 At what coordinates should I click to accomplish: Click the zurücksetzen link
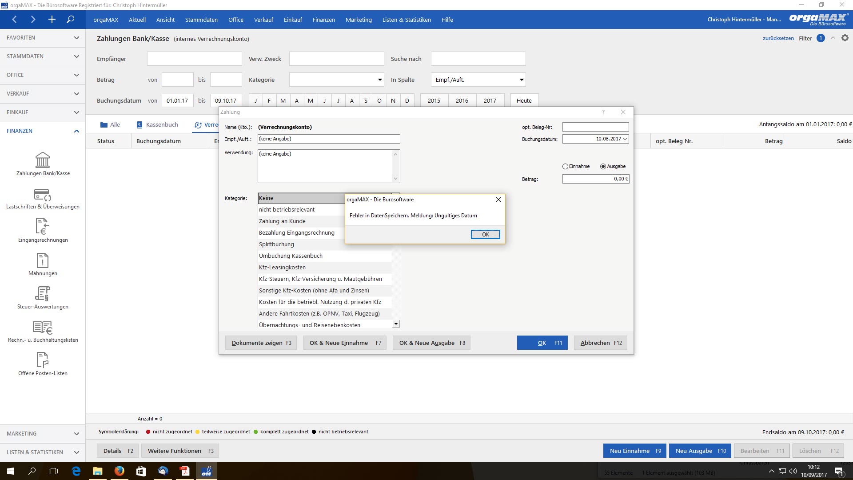778,38
